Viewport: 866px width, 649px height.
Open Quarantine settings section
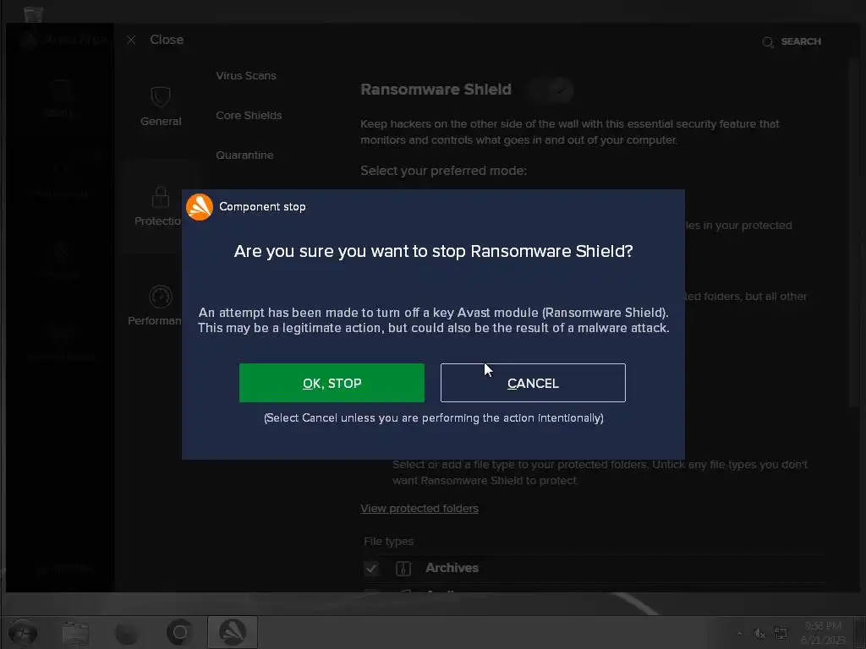244,155
